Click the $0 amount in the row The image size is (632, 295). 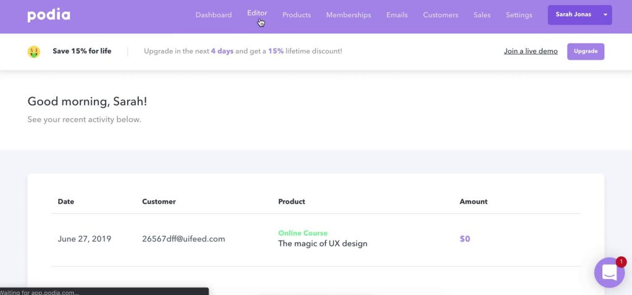(x=465, y=239)
